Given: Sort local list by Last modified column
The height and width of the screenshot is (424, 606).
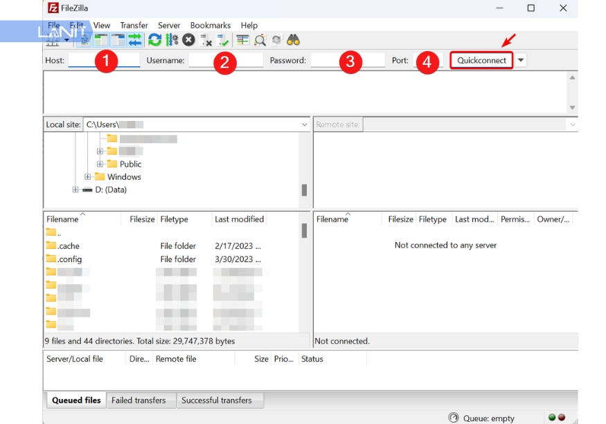Looking at the screenshot, I should (239, 219).
